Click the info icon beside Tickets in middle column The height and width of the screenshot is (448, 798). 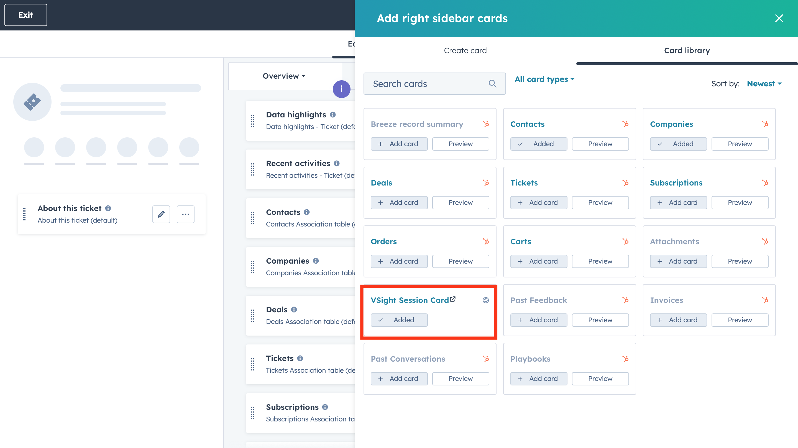(x=300, y=358)
